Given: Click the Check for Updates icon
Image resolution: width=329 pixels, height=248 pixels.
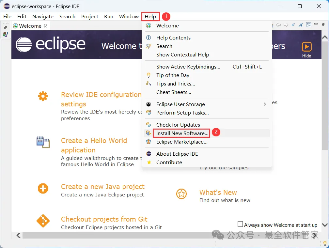Looking at the screenshot, I should [x=149, y=125].
